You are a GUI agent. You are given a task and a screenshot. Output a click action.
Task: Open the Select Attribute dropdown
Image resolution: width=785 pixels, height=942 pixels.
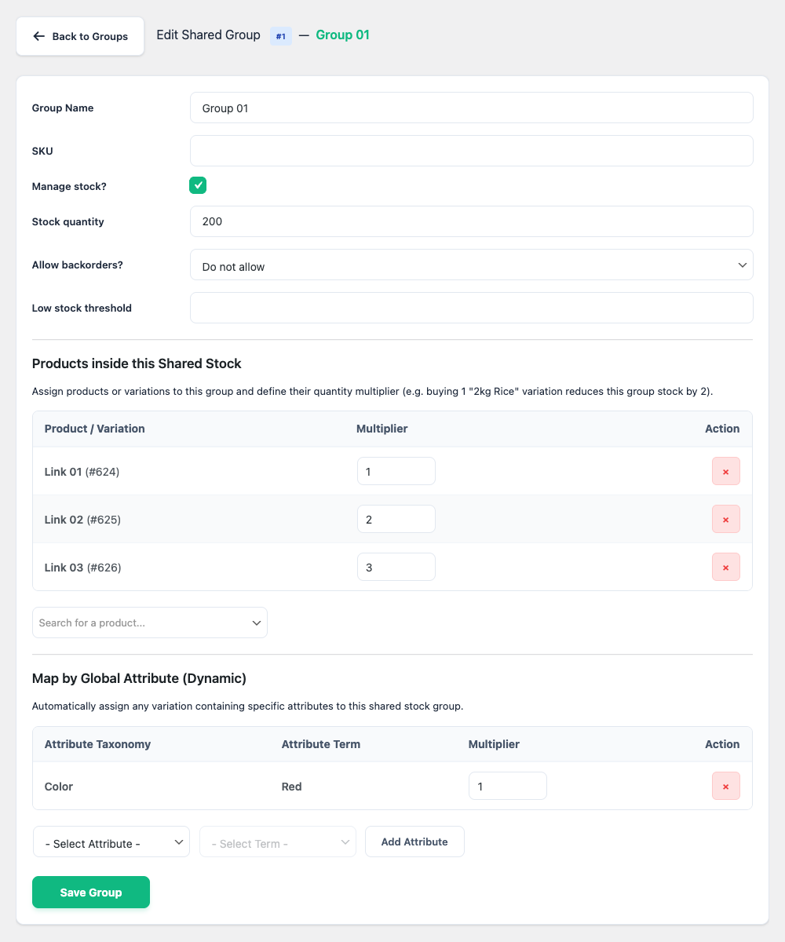[111, 842]
